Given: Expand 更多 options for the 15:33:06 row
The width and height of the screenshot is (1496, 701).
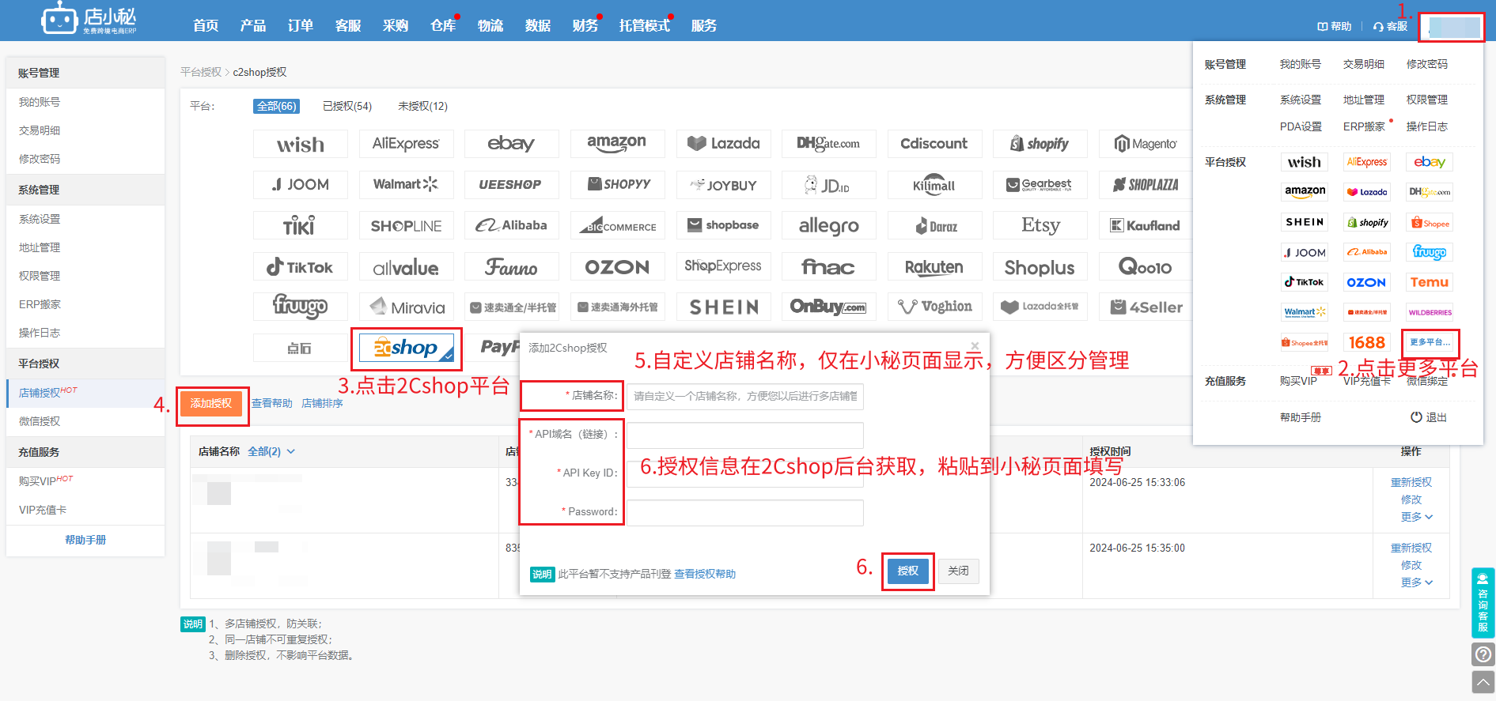Looking at the screenshot, I should [1416, 517].
